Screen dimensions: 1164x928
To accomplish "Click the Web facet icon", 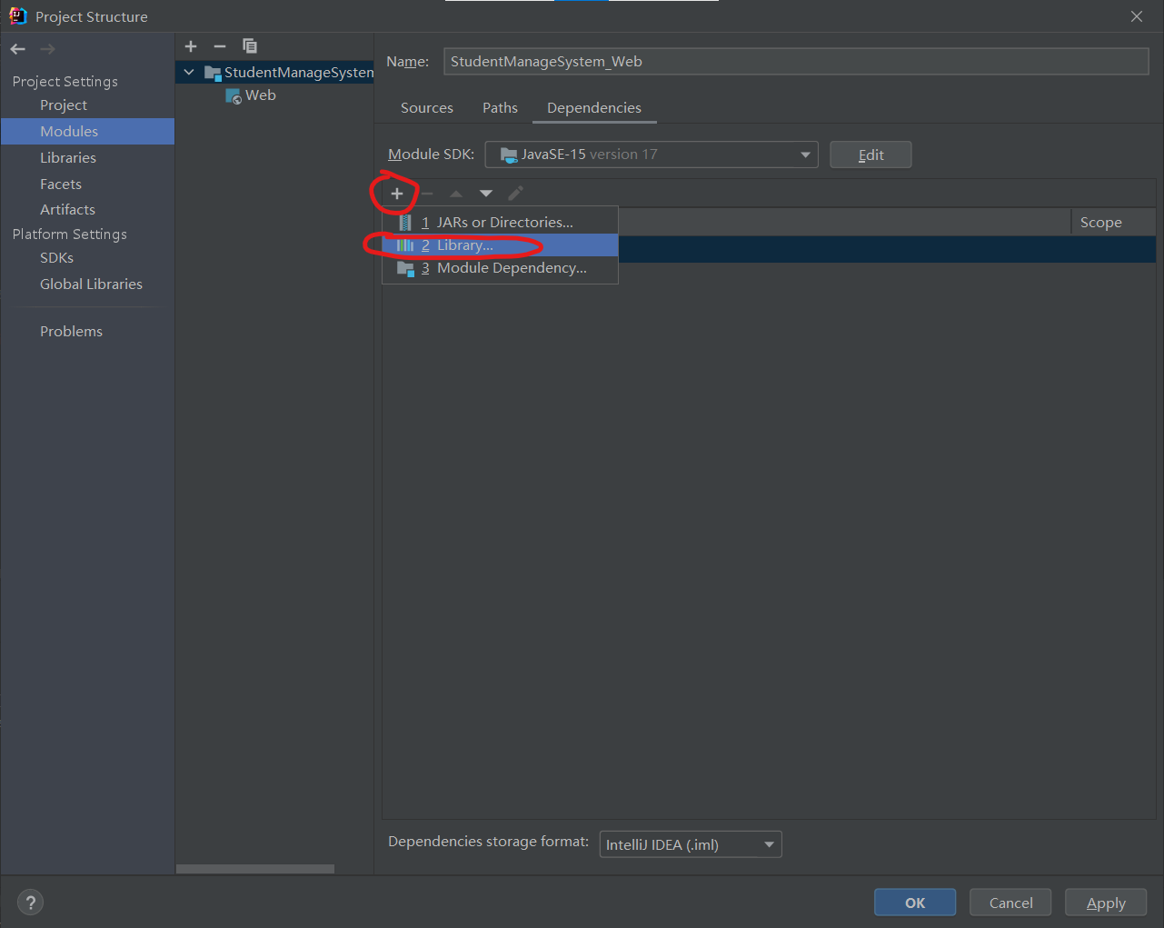I will [x=234, y=95].
